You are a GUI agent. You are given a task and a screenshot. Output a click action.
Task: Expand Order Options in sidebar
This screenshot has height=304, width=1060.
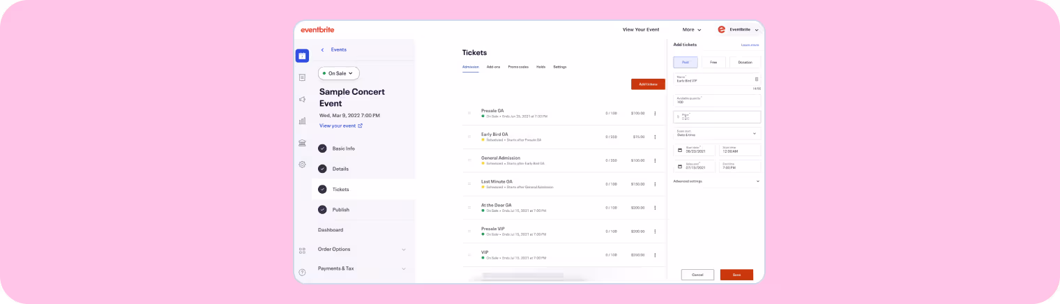point(363,249)
